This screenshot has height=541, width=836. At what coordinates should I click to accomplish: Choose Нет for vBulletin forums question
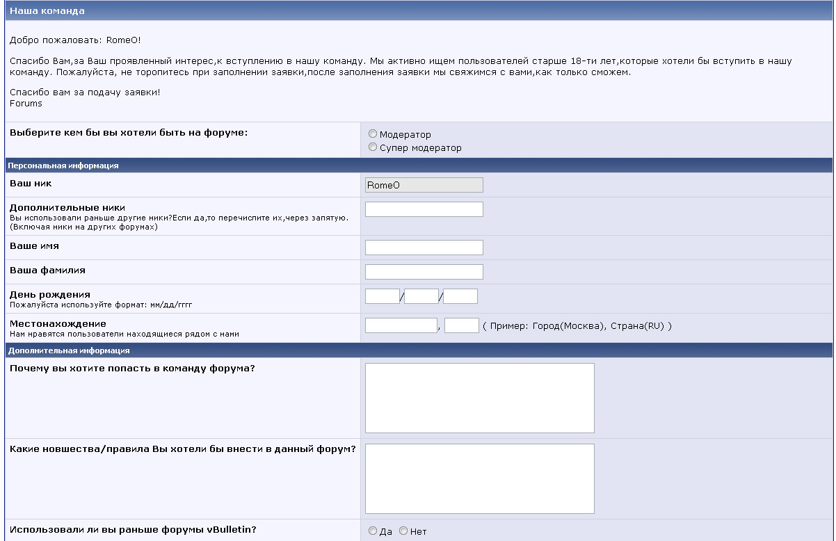click(x=403, y=531)
